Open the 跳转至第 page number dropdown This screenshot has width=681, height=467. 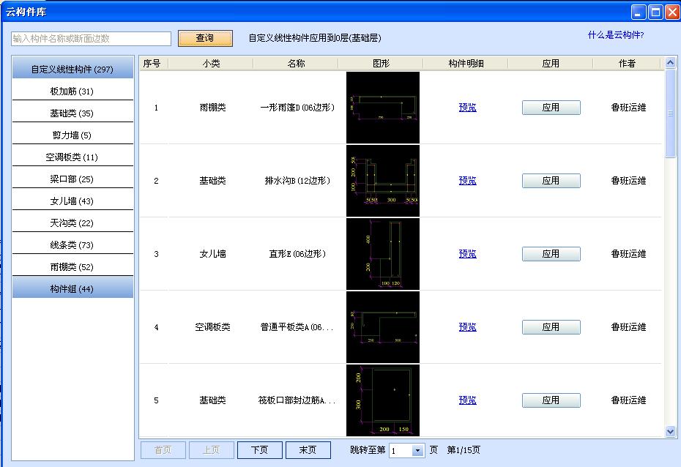point(417,450)
